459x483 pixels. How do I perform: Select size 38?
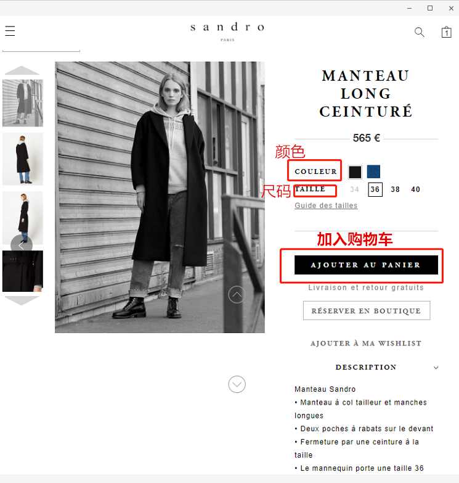[x=396, y=189]
